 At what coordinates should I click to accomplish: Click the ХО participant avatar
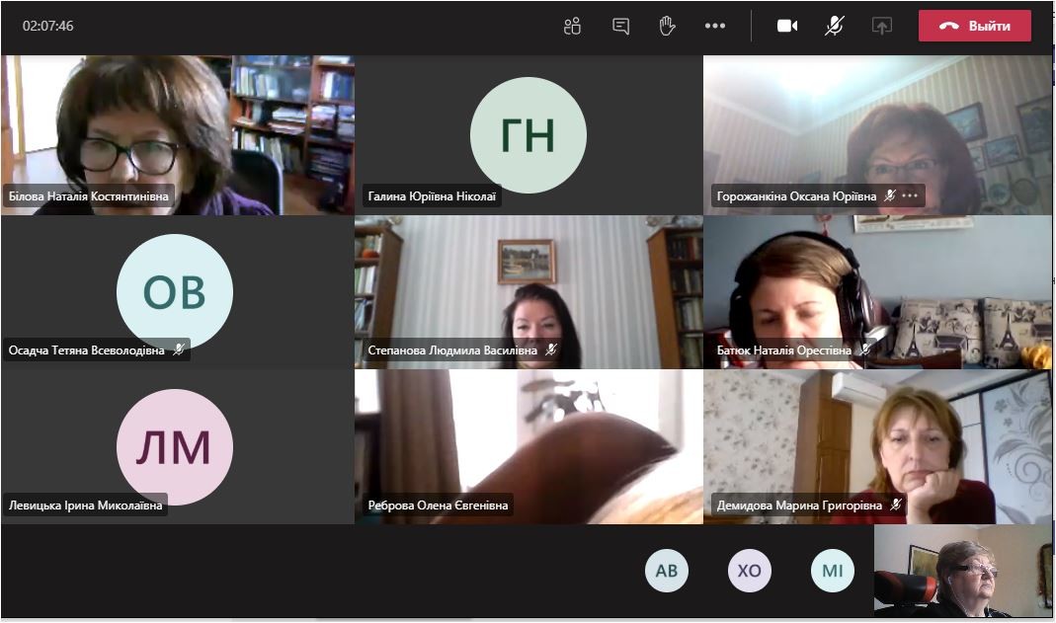pyautogui.click(x=750, y=571)
